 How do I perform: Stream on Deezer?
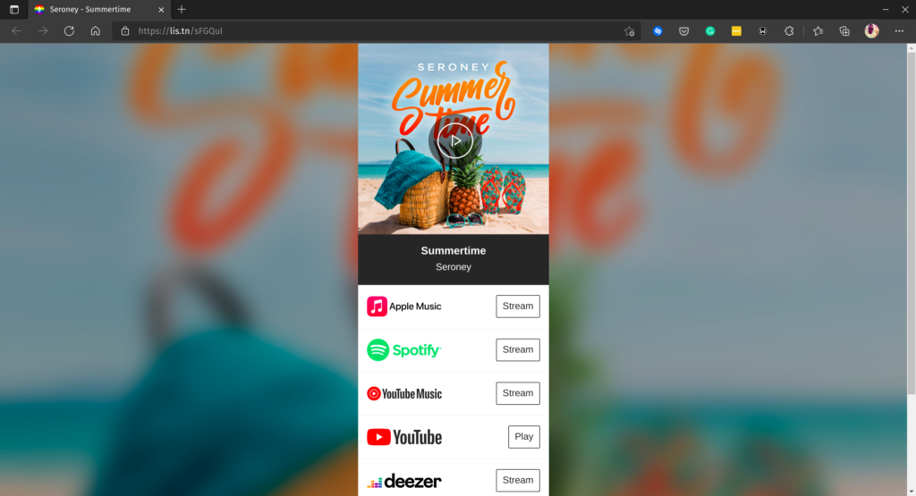pyautogui.click(x=518, y=480)
